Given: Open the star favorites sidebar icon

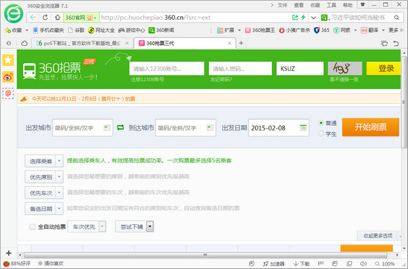Looking at the screenshot, I should tap(8, 60).
